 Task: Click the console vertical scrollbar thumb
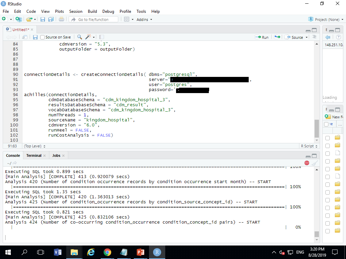[317, 234]
